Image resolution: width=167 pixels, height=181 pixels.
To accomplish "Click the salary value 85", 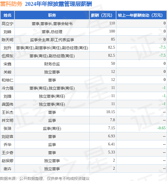I will click(x=113, y=39).
